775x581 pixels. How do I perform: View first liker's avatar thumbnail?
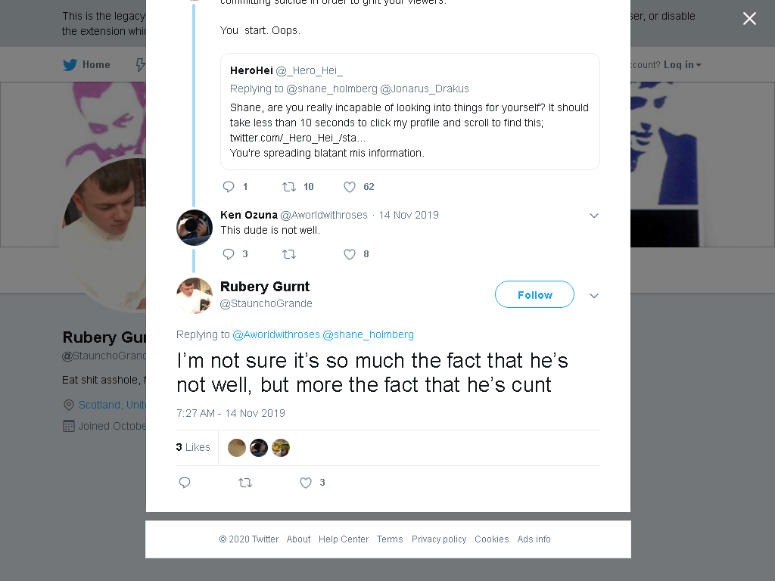[237, 448]
